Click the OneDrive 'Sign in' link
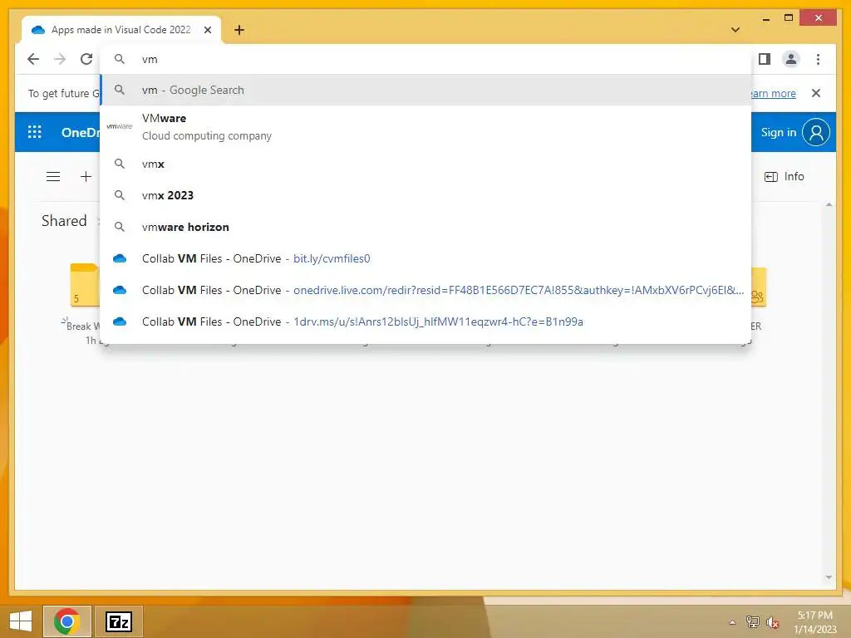 coord(778,132)
